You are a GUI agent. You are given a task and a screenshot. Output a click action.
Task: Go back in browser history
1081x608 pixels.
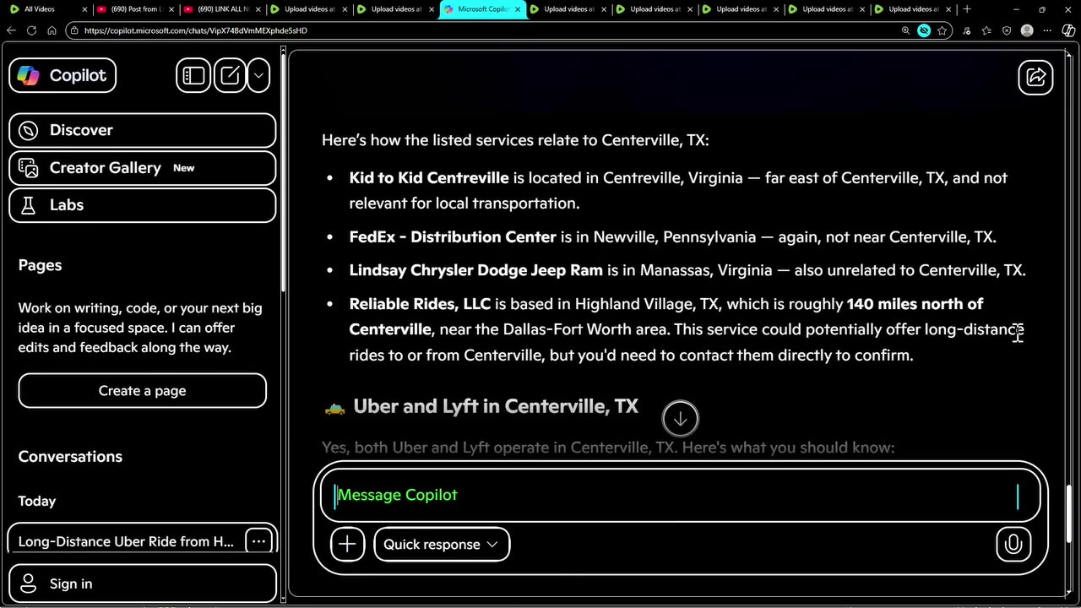coord(11,30)
